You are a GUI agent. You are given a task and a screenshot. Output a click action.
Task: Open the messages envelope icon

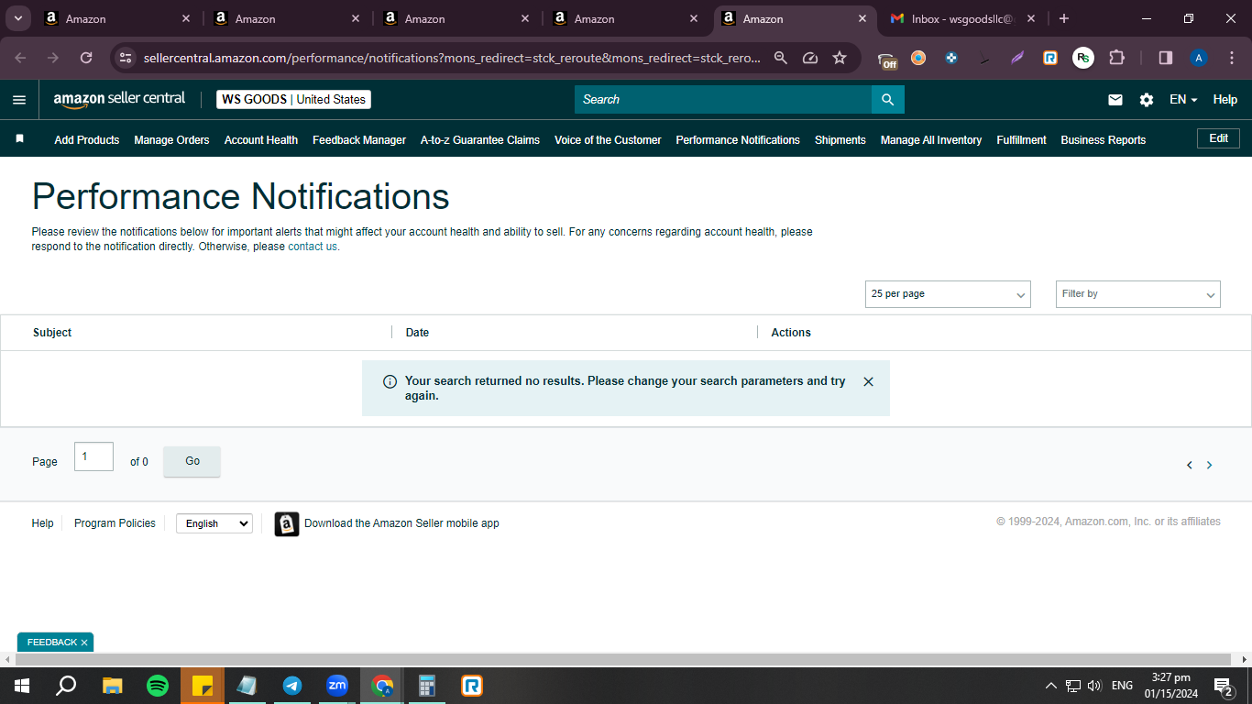[1115, 100]
